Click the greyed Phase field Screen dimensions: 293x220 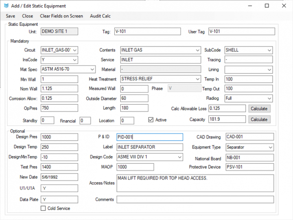tap(184, 88)
